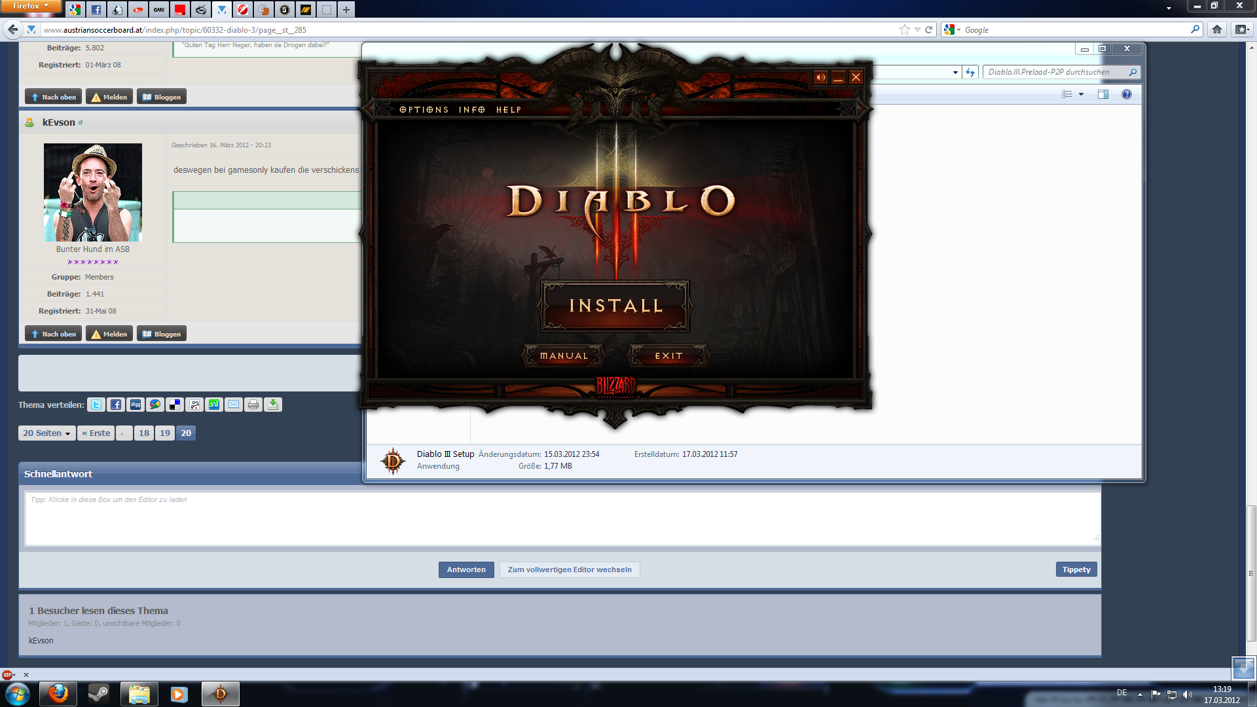Expand the Explorer view options dropdown arrow
Image resolution: width=1257 pixels, height=707 pixels.
coord(1081,94)
